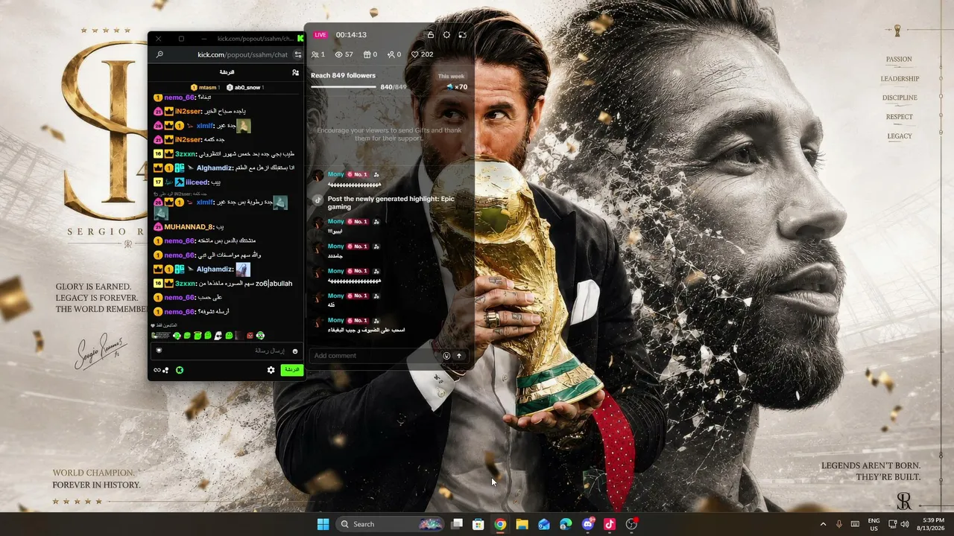Open Kick chat settings gear
Viewport: 954px width, 536px height.
tap(271, 370)
